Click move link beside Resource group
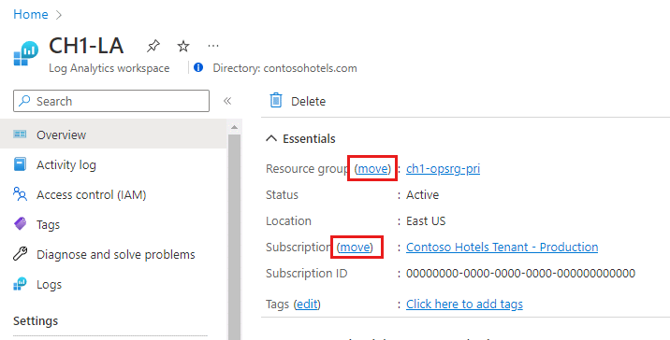The width and height of the screenshot is (670, 340). coord(372,168)
